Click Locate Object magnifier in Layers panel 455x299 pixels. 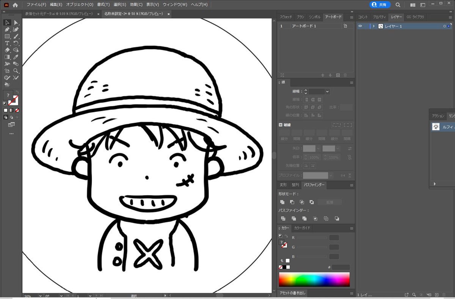(414, 294)
